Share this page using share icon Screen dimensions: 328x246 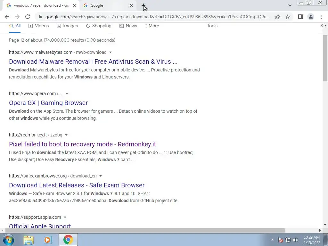(277, 17)
